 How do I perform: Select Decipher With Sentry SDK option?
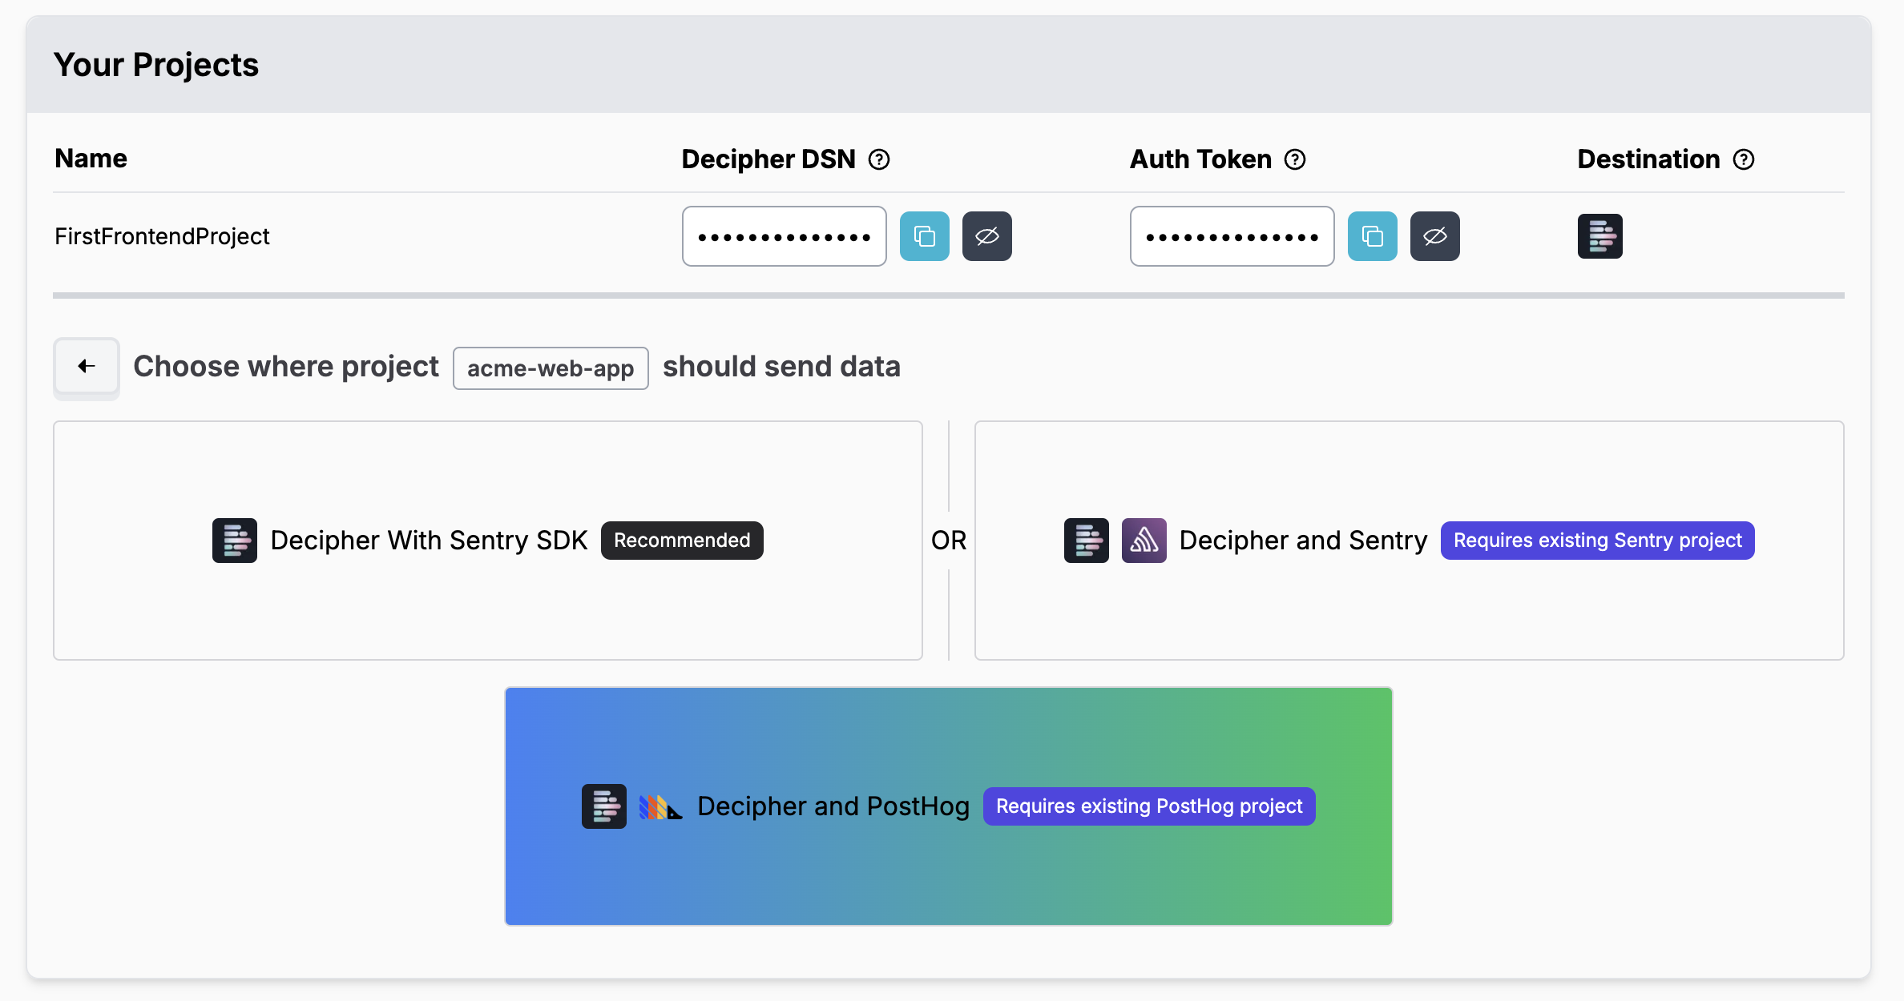(x=488, y=541)
